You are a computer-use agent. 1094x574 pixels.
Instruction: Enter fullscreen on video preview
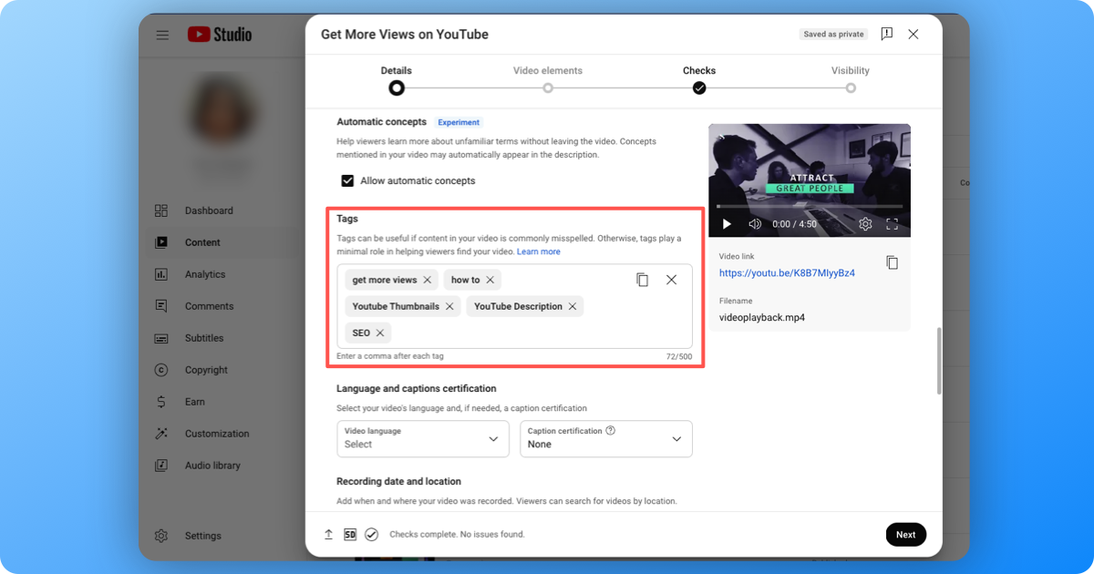pos(893,224)
